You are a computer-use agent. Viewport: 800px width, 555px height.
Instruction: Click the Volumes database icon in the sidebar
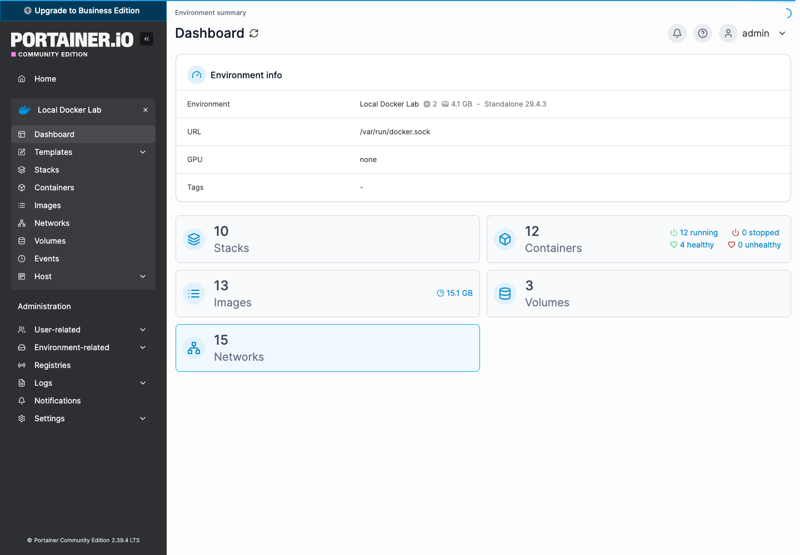(x=22, y=241)
